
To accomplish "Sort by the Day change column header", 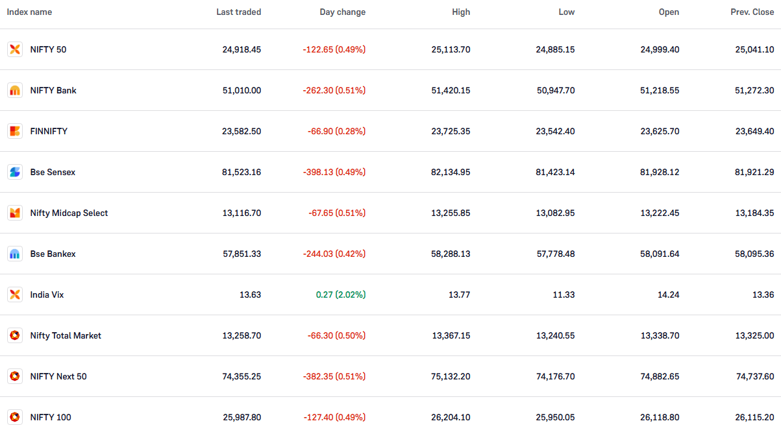I will pyautogui.click(x=343, y=12).
